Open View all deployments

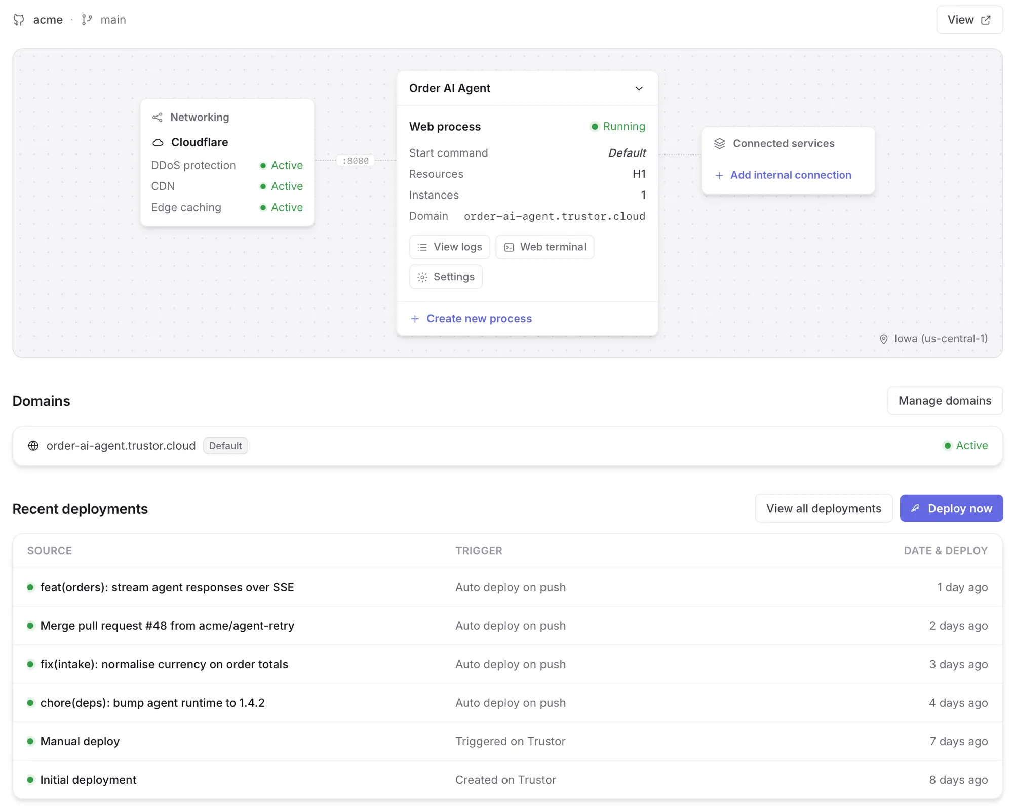[824, 509]
